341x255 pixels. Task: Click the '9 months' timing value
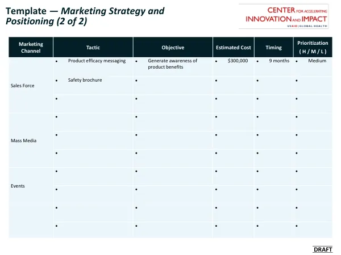click(x=279, y=61)
